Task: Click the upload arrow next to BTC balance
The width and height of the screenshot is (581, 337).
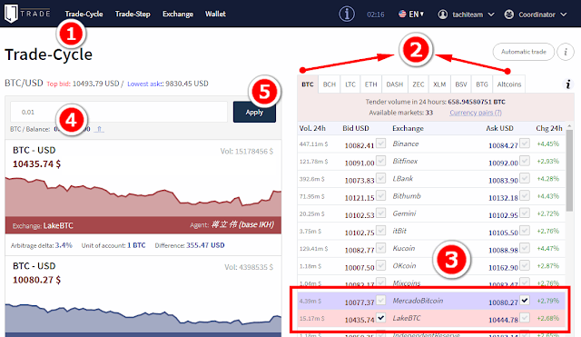Action: click(x=99, y=129)
